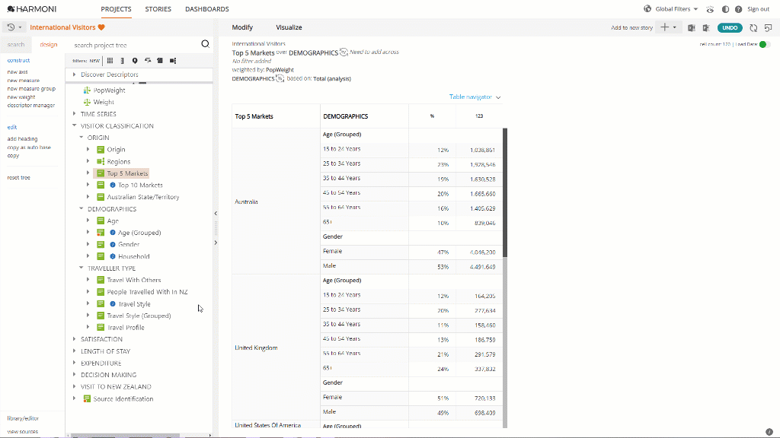Image resolution: width=780 pixels, height=438 pixels.
Task: Switch to the design tab
Action: click(x=48, y=45)
